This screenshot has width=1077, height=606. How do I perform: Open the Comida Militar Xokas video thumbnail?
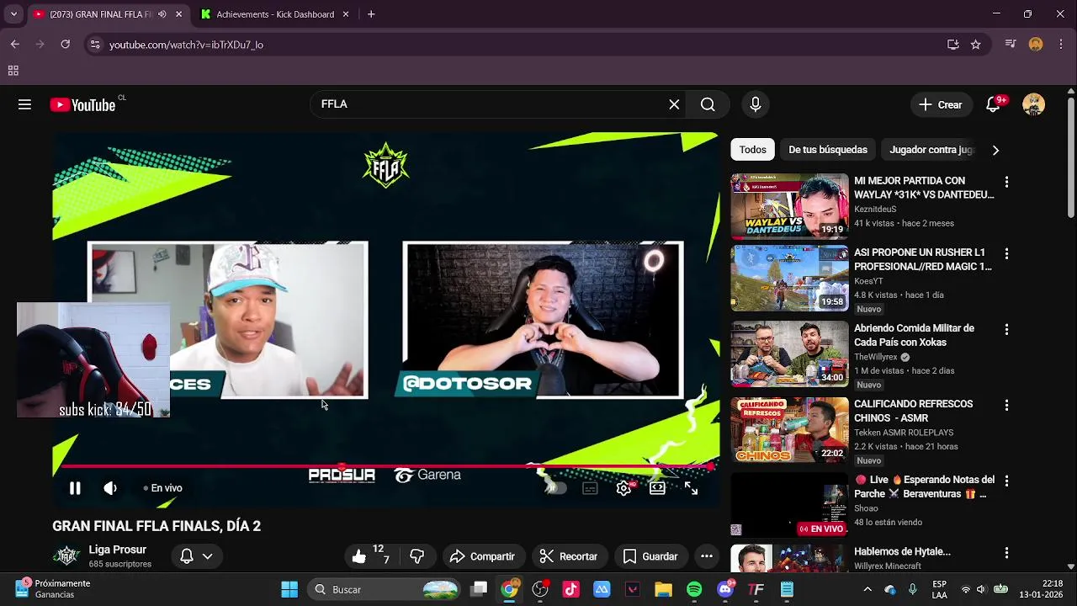[789, 353]
